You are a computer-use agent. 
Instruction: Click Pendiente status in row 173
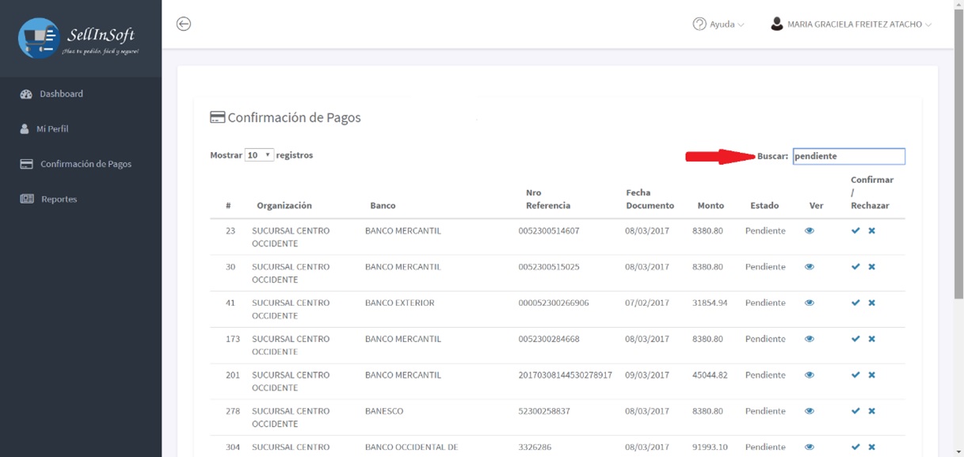pyautogui.click(x=765, y=339)
